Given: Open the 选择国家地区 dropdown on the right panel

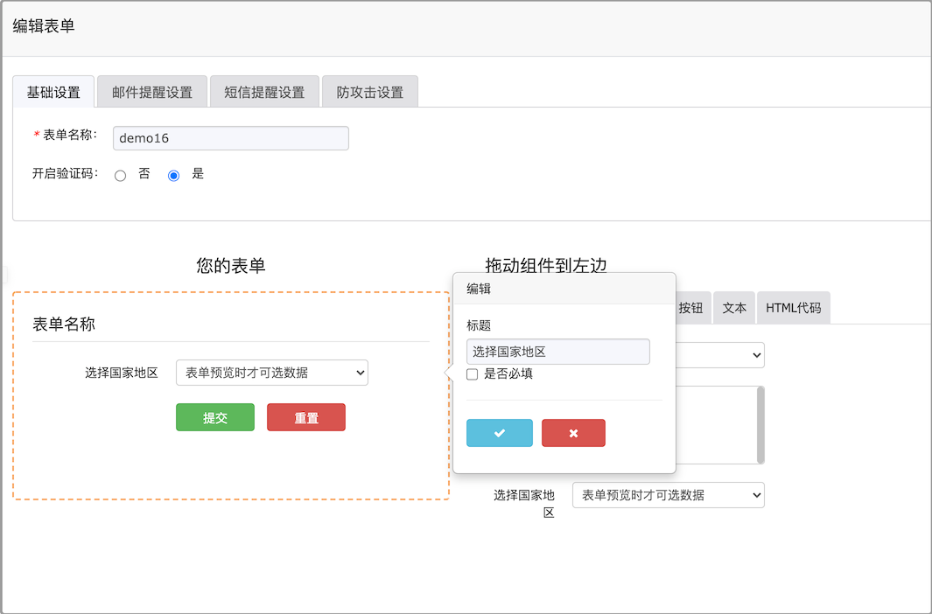Looking at the screenshot, I should tap(668, 494).
